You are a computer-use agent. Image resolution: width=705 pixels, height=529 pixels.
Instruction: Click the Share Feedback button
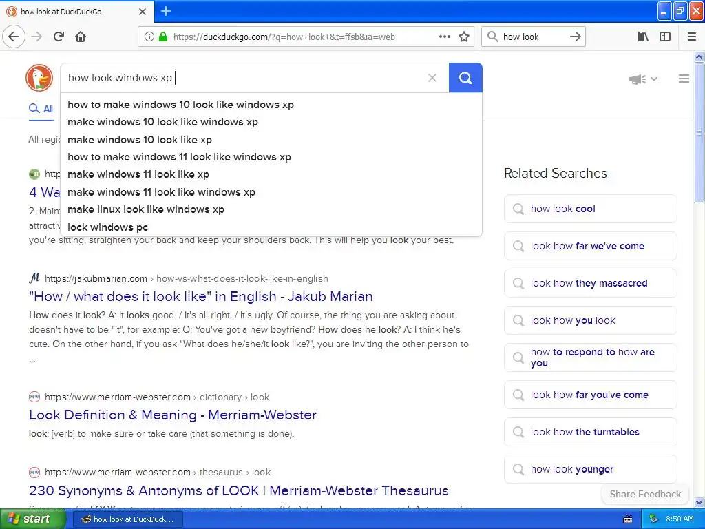coord(645,494)
